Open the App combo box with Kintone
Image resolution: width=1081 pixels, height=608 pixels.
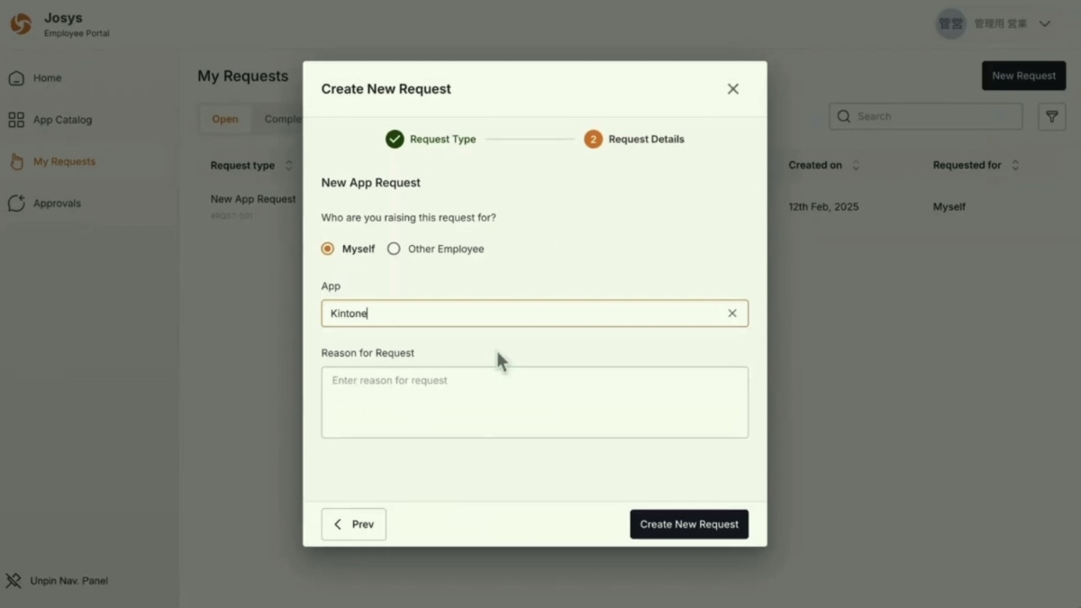(522, 313)
